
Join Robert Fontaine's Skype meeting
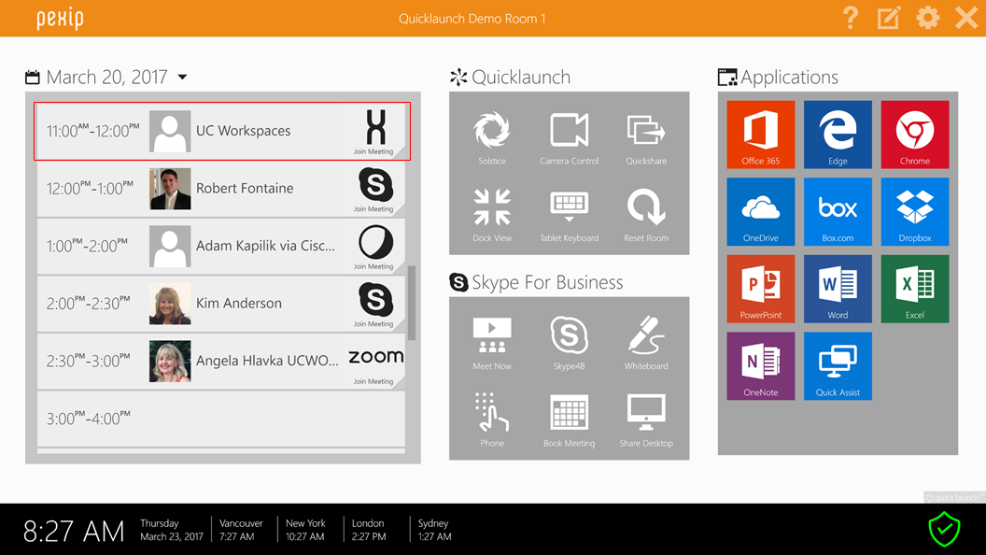[375, 189]
